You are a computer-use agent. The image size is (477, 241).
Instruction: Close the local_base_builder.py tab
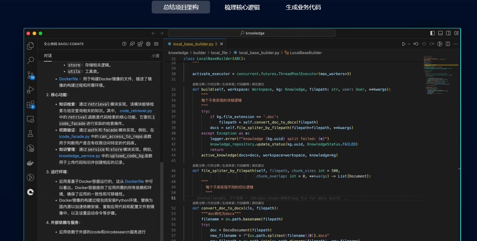221,44
